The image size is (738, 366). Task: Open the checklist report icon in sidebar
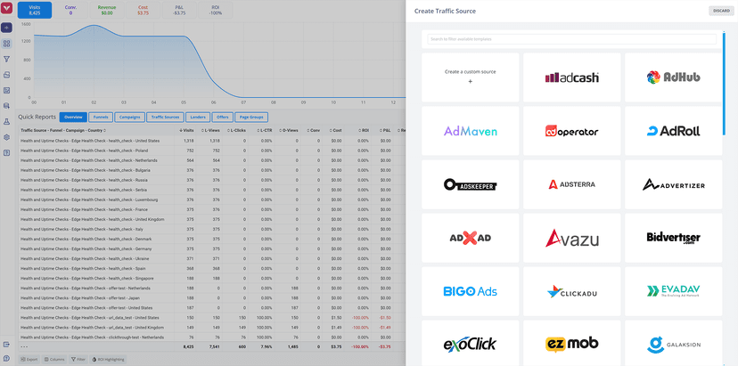[6, 90]
